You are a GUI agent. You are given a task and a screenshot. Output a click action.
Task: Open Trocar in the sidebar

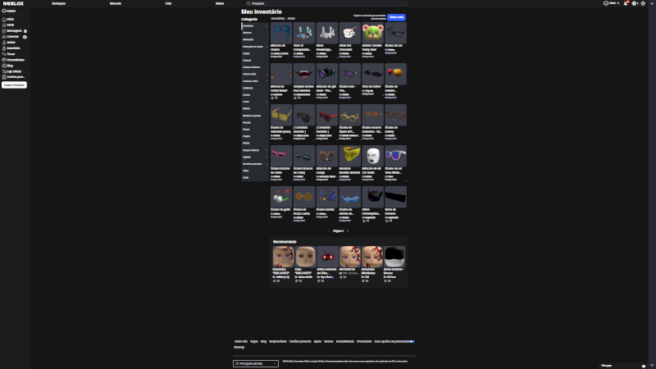[x=9, y=54]
